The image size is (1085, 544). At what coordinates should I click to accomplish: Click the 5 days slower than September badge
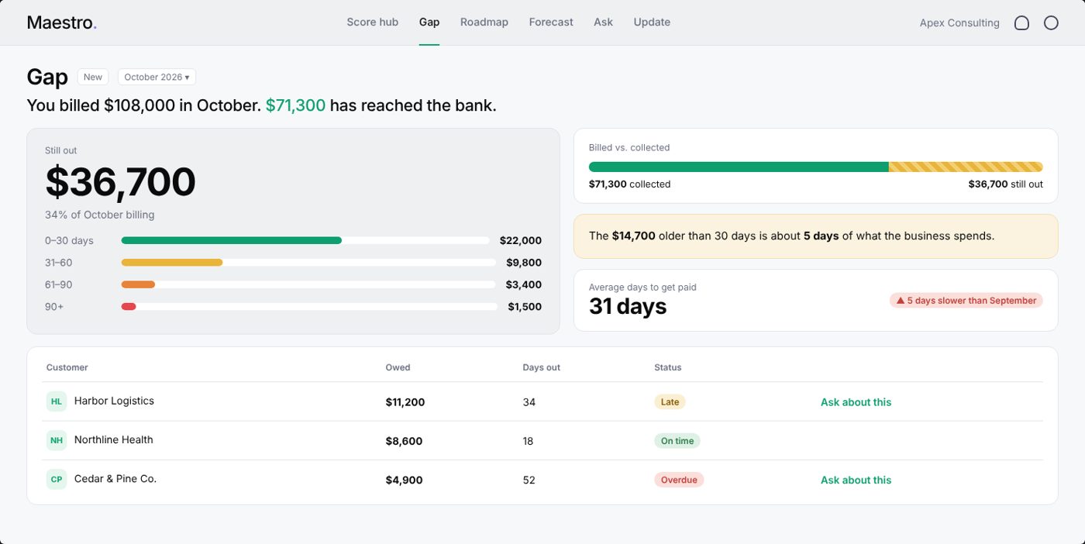(966, 300)
